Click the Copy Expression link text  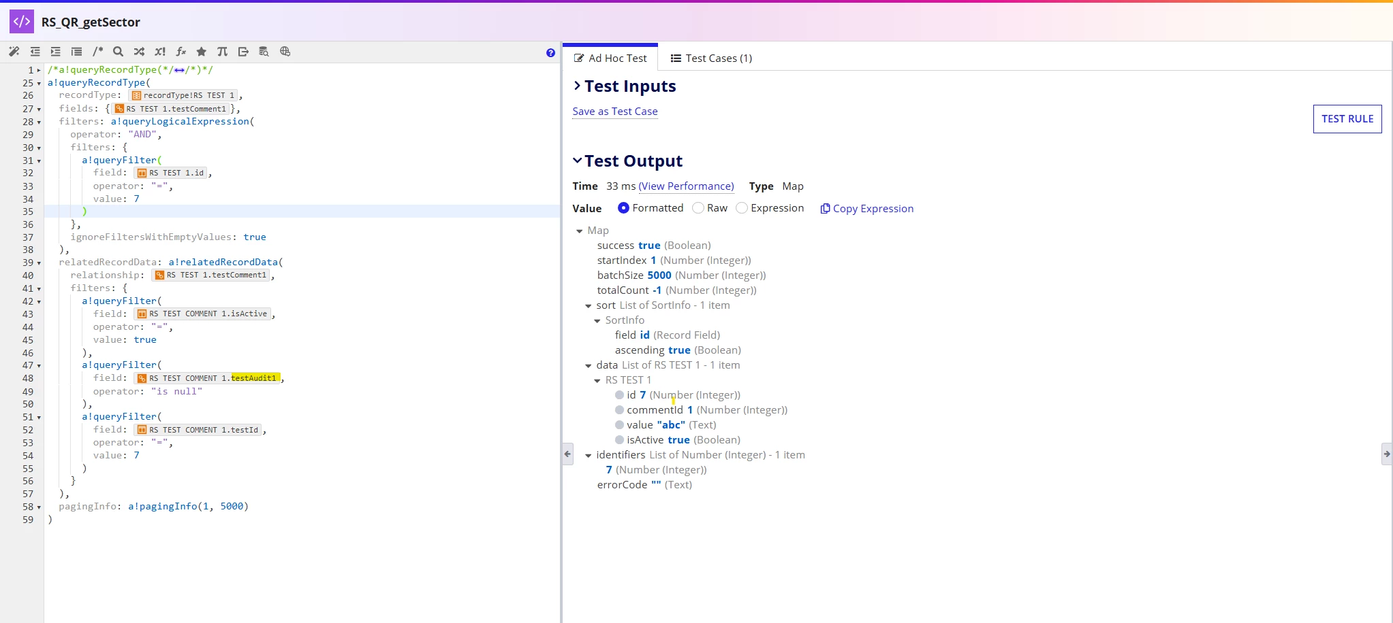tap(873, 209)
